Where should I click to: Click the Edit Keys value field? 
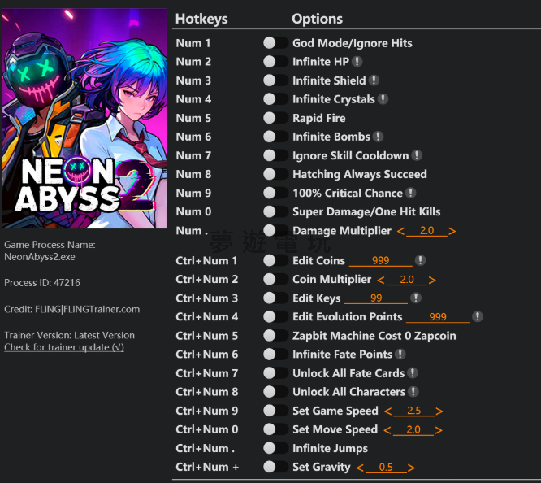coord(376,298)
